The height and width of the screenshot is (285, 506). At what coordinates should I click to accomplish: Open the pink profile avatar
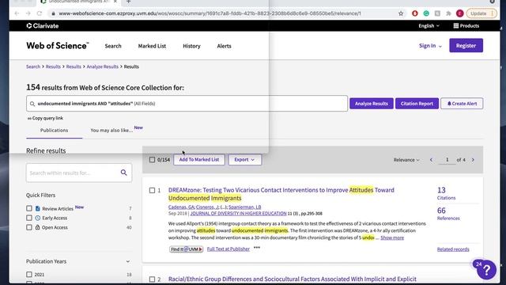[460, 13]
